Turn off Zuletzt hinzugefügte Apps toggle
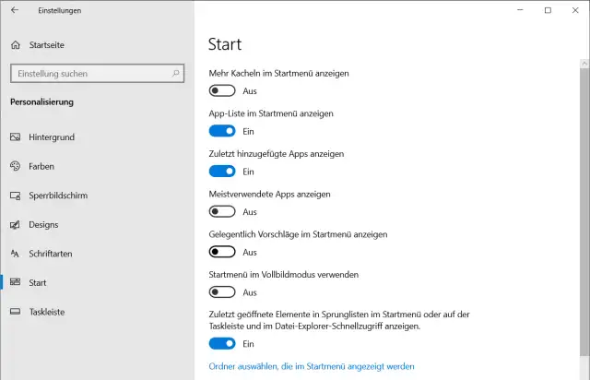590x380 pixels. [222, 172]
